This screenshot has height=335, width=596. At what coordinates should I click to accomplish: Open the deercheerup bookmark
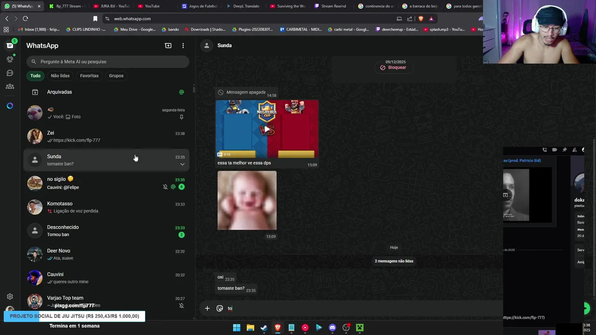396,29
